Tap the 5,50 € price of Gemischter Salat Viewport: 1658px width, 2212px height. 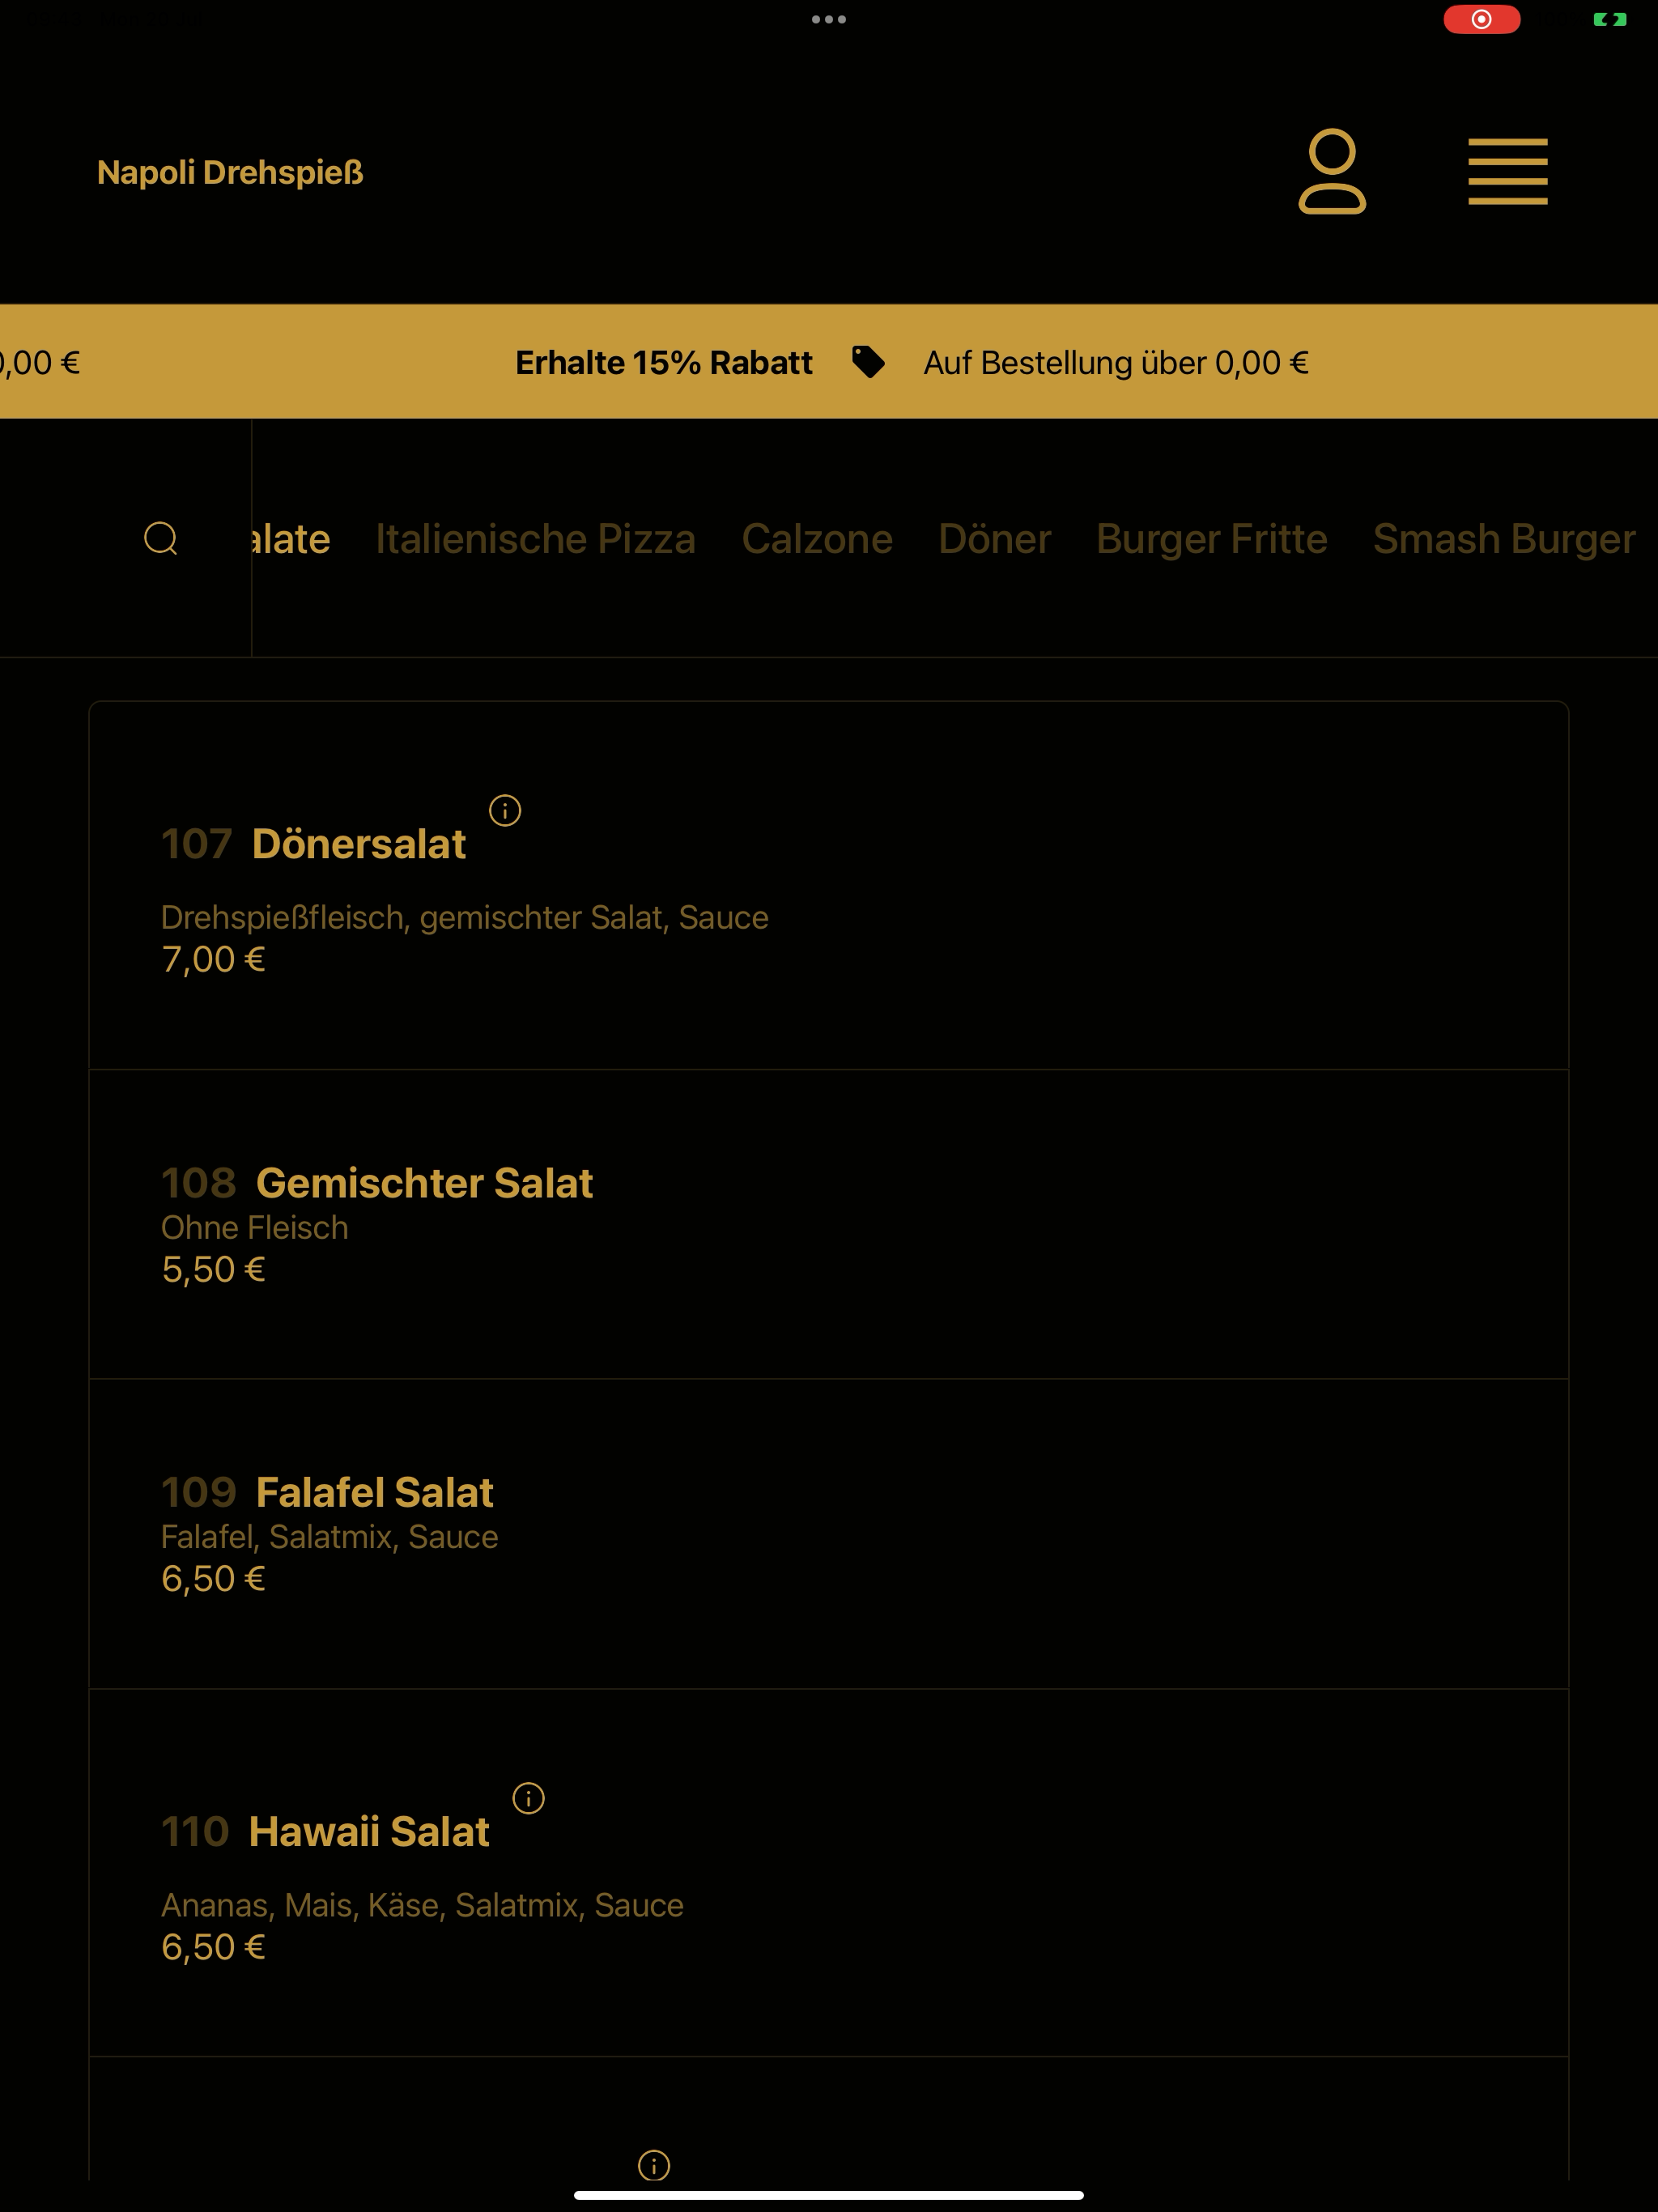[213, 1270]
